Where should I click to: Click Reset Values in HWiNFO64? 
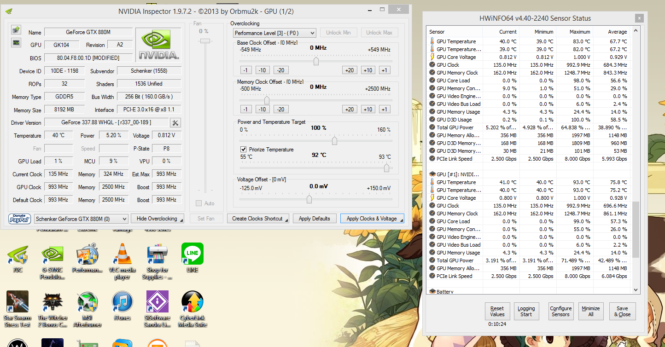(497, 312)
